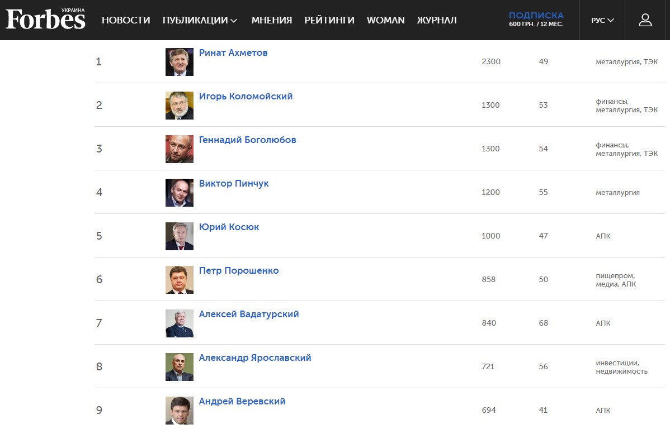670x429 pixels.
Task: Click the Подписка subscription button
Action: 536,19
